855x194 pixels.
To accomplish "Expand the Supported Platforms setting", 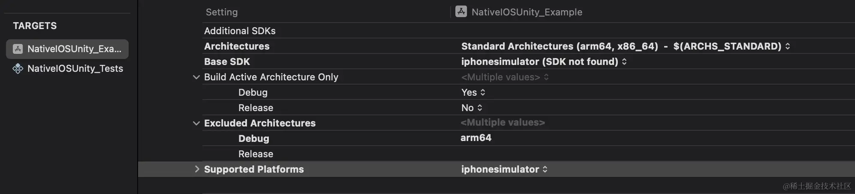I will [197, 169].
